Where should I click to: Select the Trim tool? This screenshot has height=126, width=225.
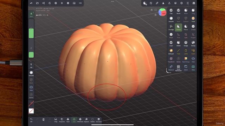(x=178, y=35)
